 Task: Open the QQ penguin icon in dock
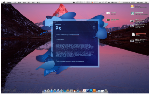coord(74,91)
